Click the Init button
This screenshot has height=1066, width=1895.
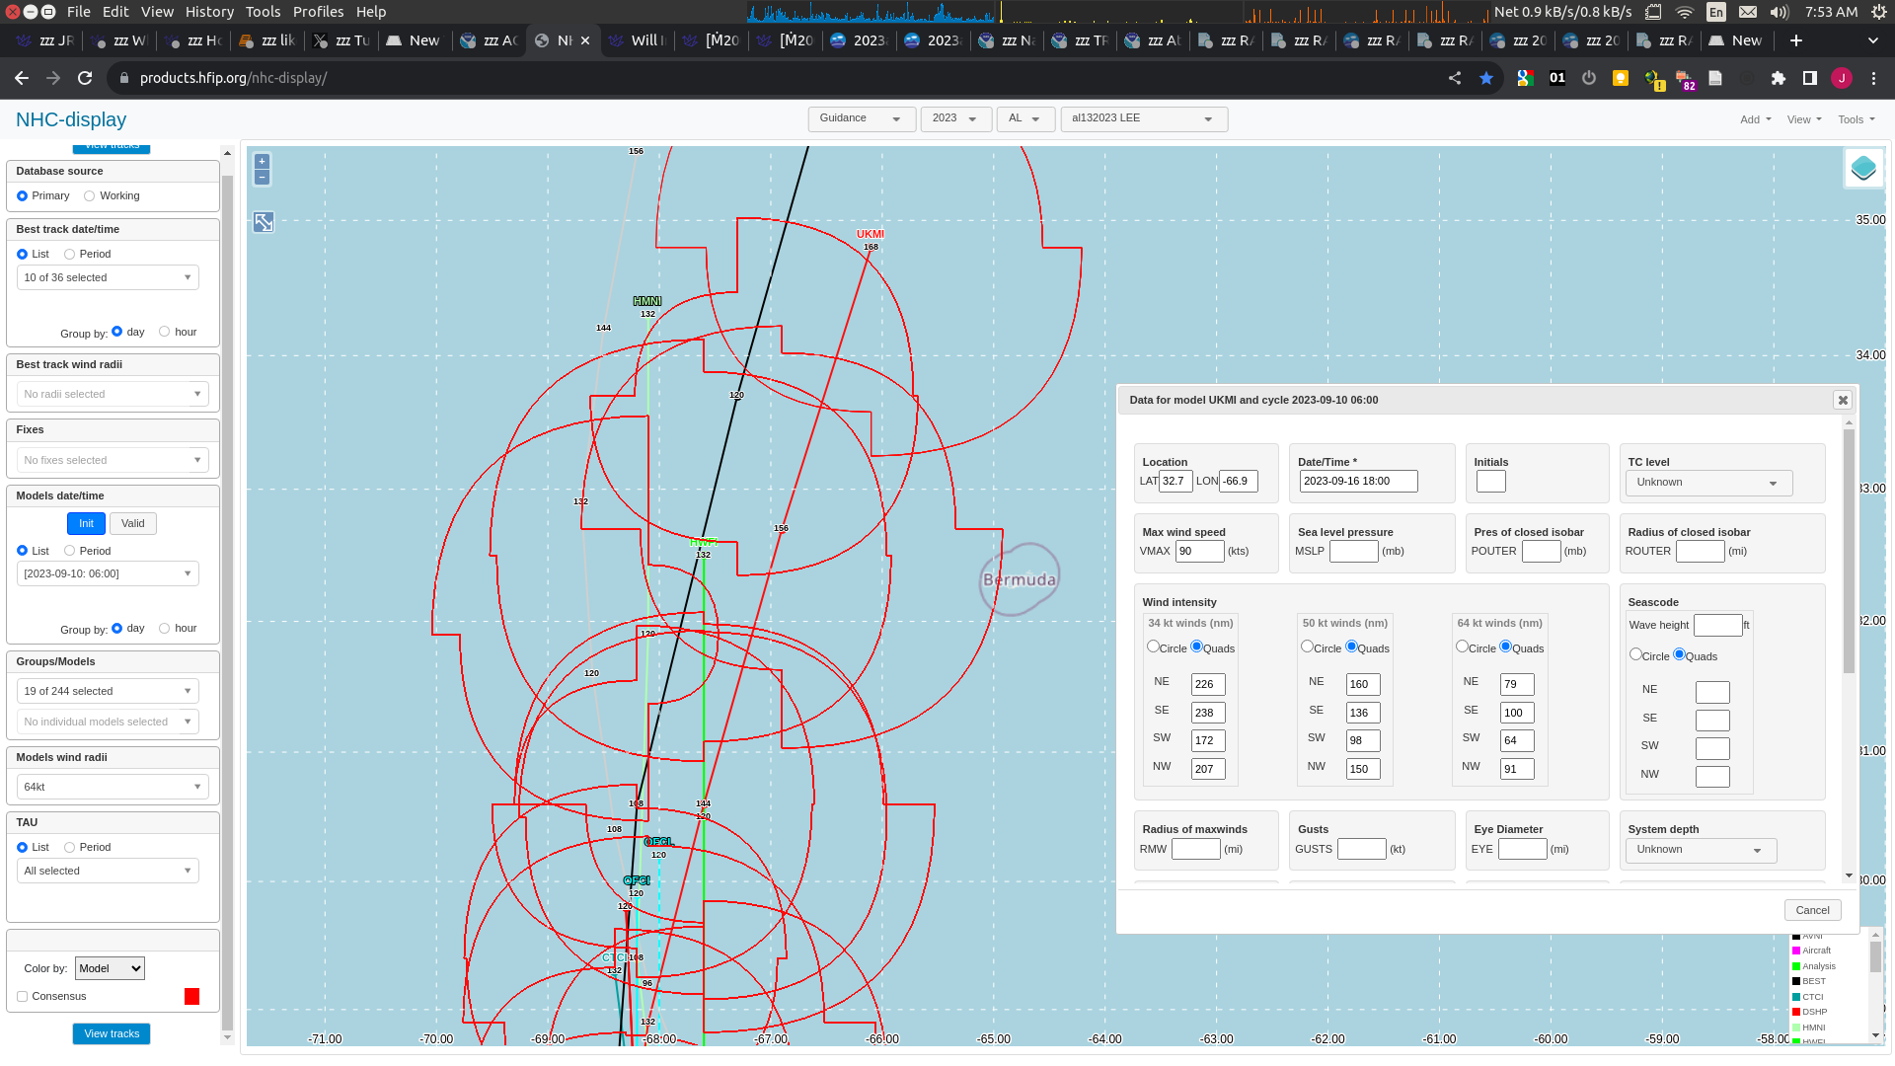click(x=86, y=523)
